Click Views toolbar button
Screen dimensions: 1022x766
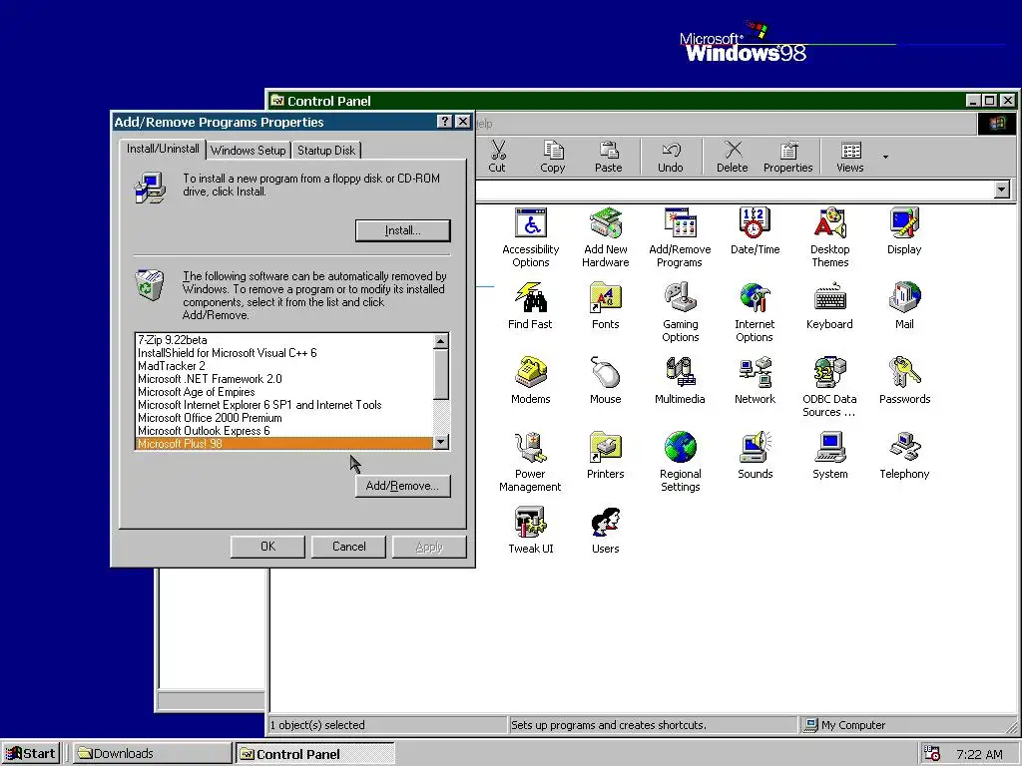850,157
